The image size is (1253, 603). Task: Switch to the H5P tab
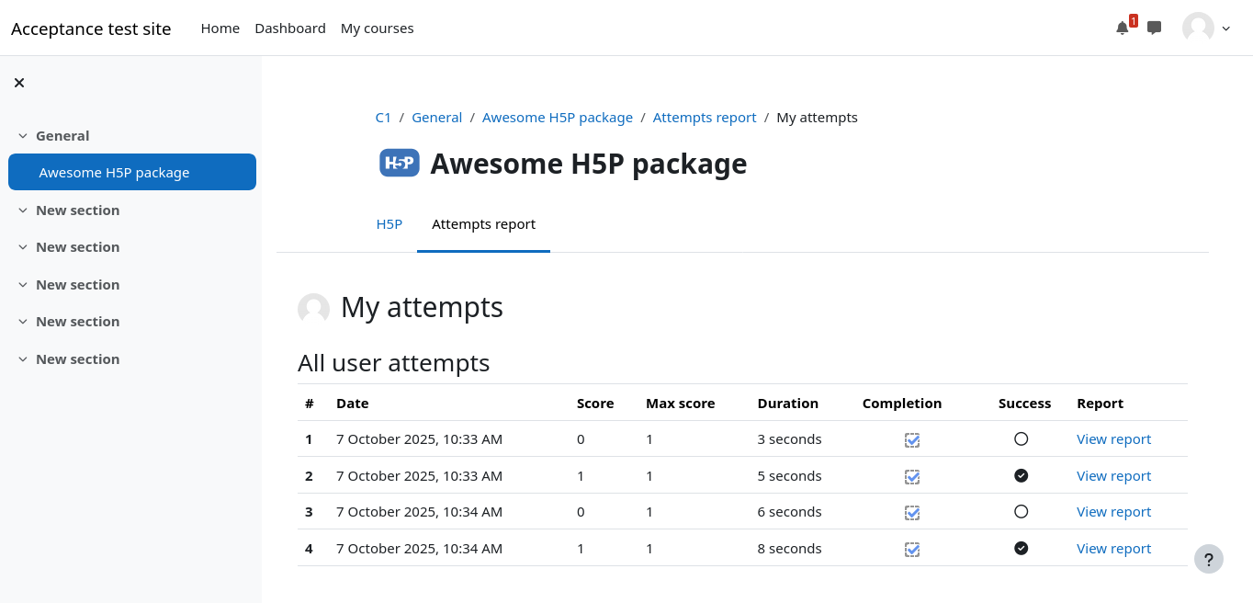[x=389, y=224]
